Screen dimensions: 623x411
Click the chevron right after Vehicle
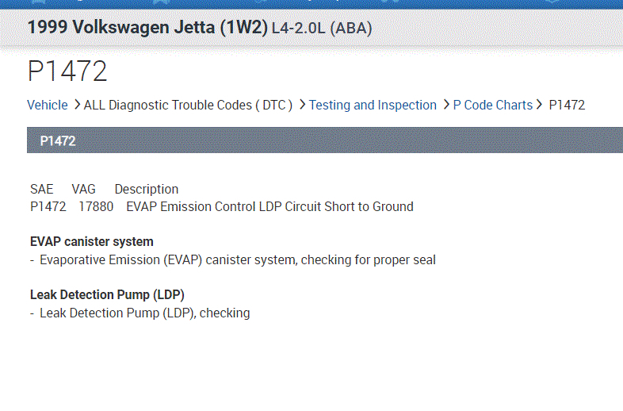pyautogui.click(x=77, y=105)
